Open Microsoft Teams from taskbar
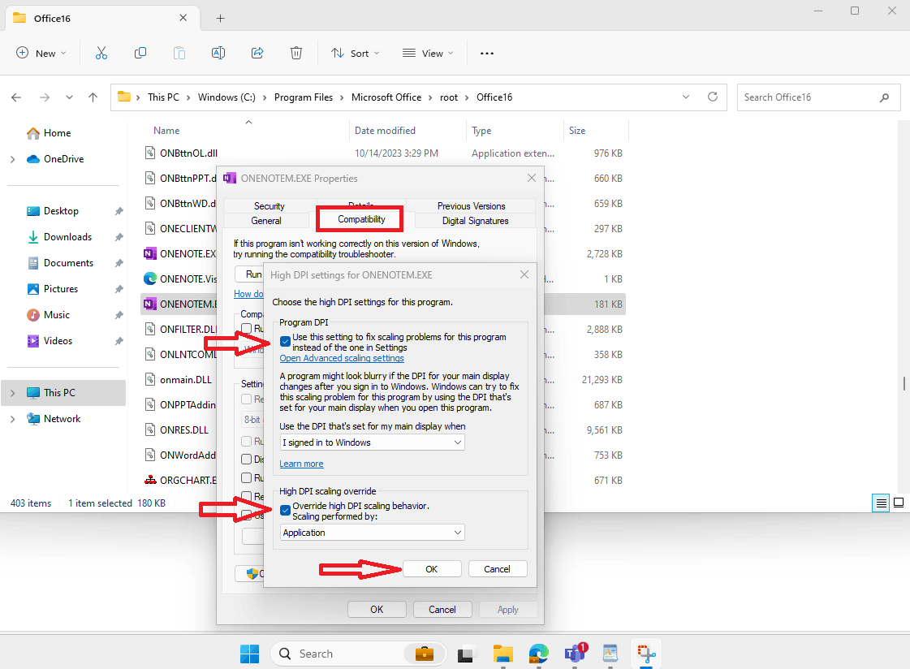 575,654
